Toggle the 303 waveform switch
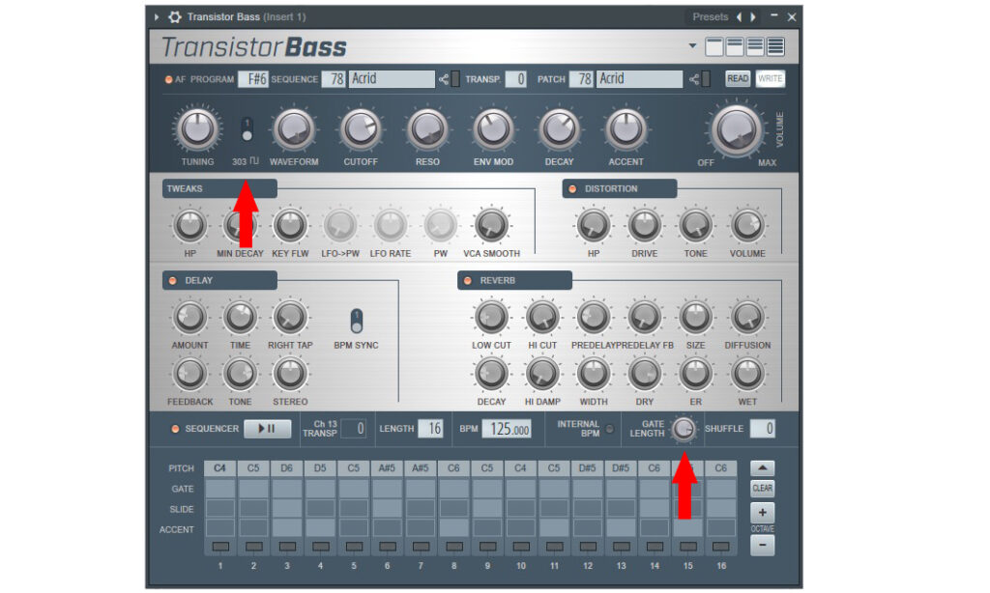 click(x=247, y=130)
